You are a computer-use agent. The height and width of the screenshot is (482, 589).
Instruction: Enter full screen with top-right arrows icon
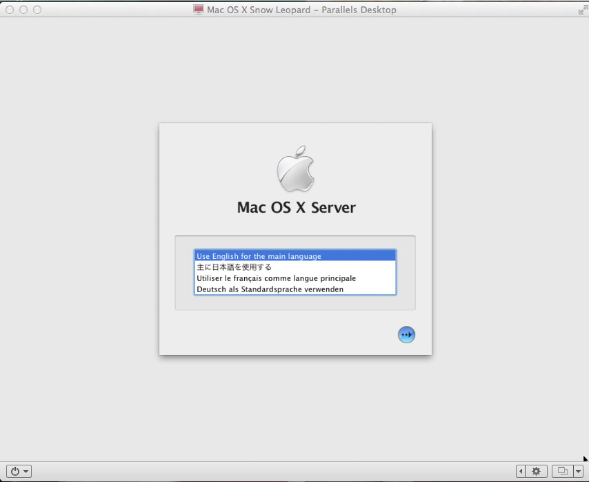(583, 9)
